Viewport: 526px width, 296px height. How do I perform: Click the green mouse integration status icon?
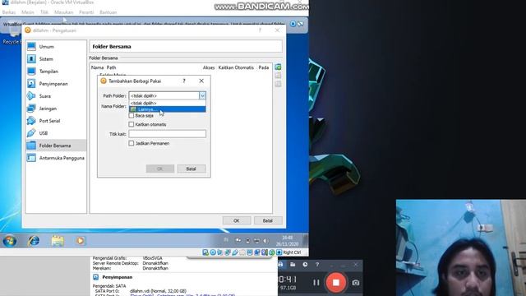point(272,252)
